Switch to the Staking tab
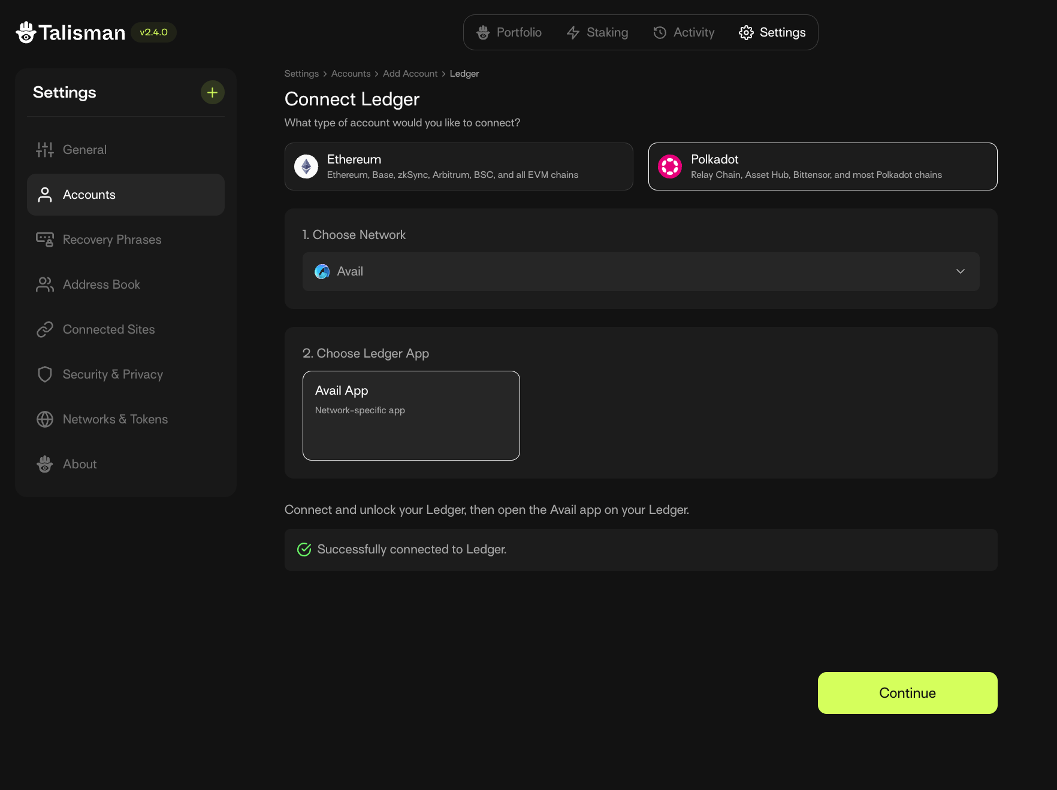Image resolution: width=1057 pixels, height=790 pixels. coord(597,32)
